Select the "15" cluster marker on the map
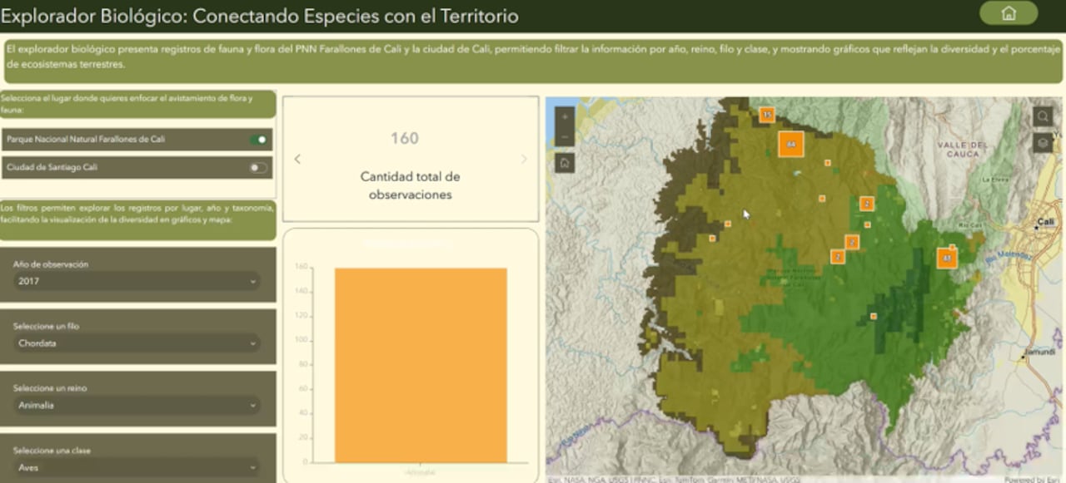 tap(766, 115)
